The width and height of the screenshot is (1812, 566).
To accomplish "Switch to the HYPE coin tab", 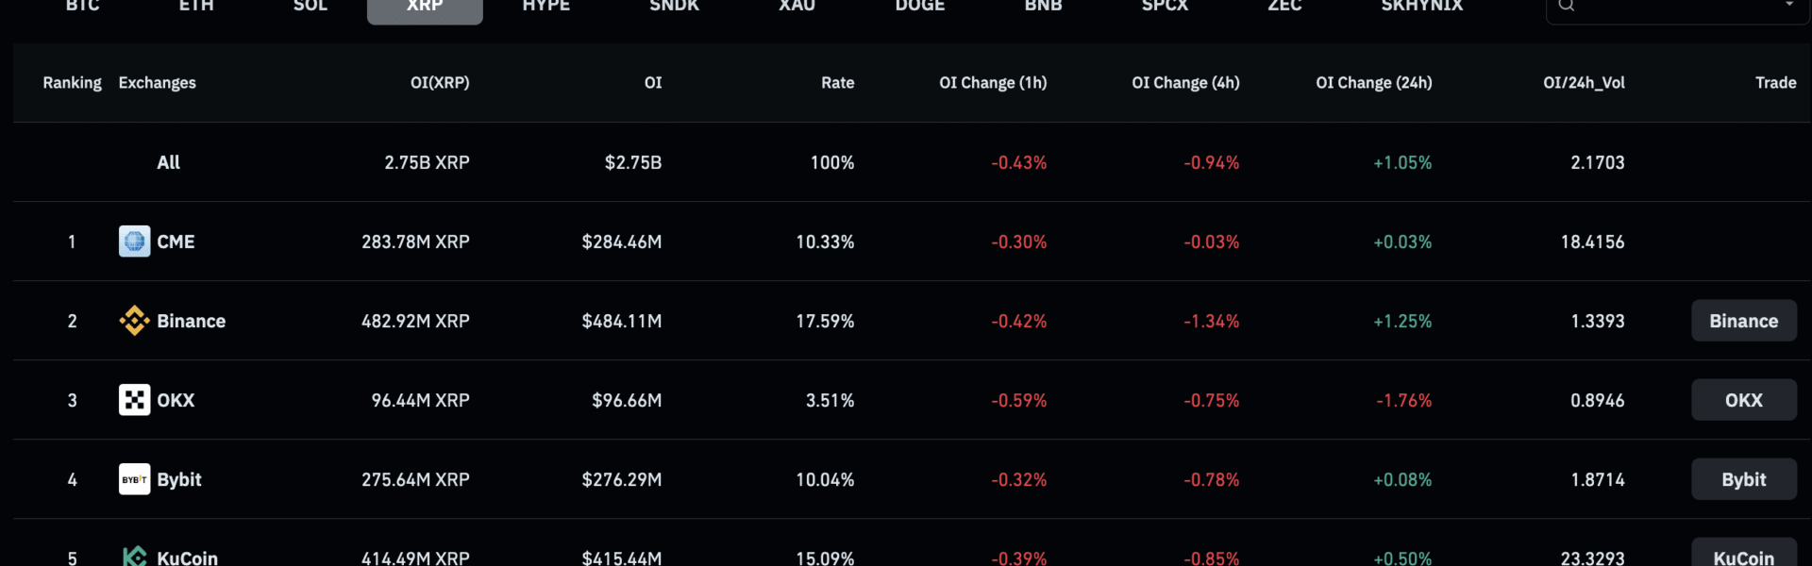I will pos(546,6).
